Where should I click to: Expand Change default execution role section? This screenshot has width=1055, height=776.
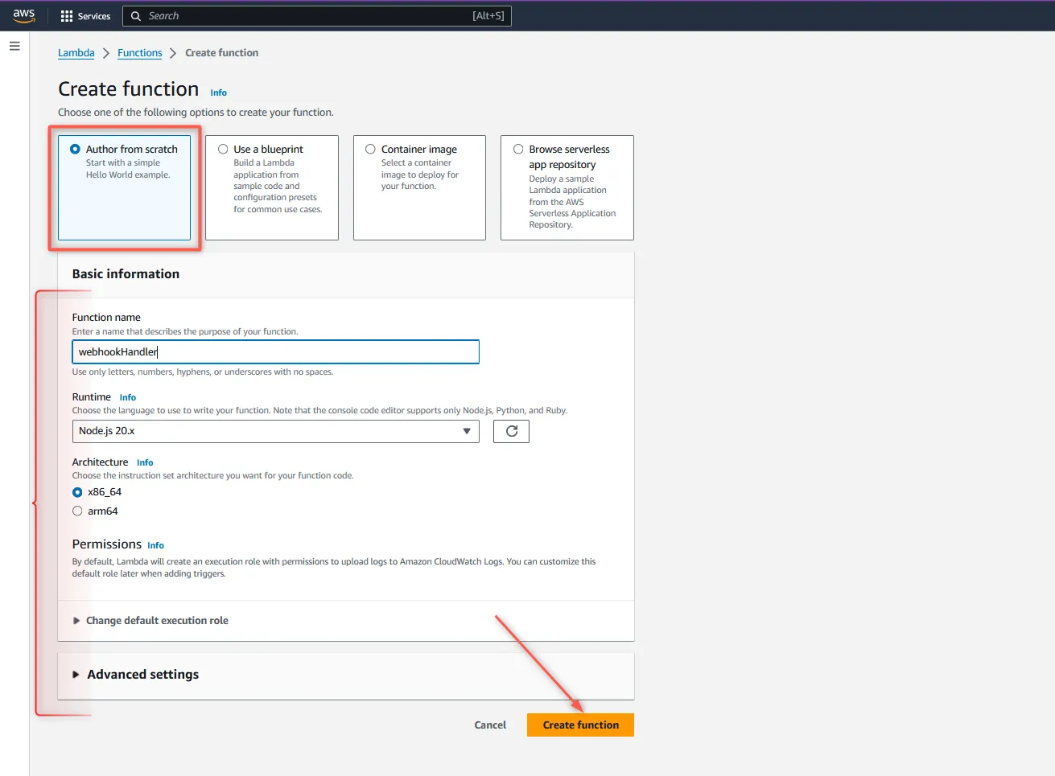click(x=150, y=621)
